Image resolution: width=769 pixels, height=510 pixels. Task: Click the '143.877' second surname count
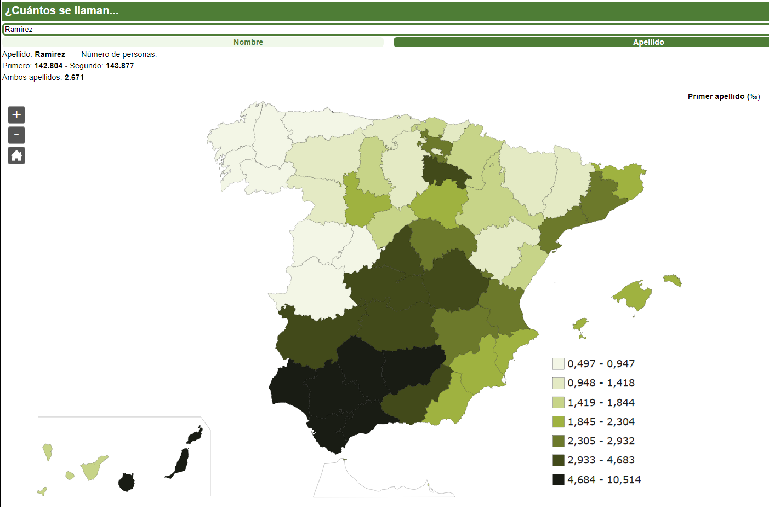click(x=120, y=66)
